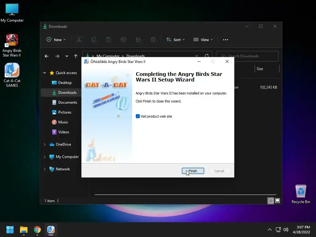Open the Windows Start menu
Viewport: 316px width, 237px height.
(10, 230)
